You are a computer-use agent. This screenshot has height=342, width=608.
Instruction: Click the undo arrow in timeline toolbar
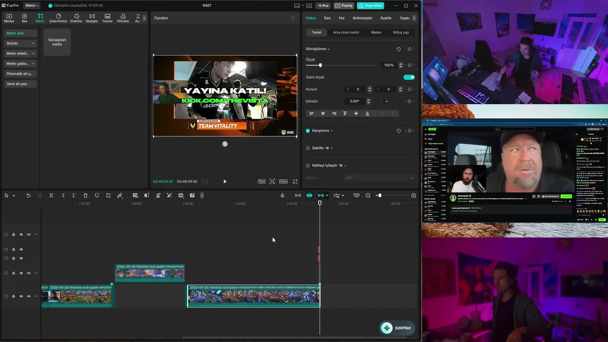[28, 195]
